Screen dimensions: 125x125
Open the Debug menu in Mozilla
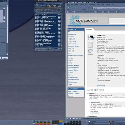click(108, 5)
